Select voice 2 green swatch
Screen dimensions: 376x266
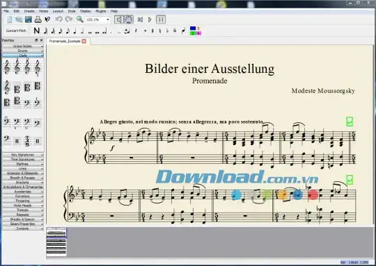pos(193,33)
